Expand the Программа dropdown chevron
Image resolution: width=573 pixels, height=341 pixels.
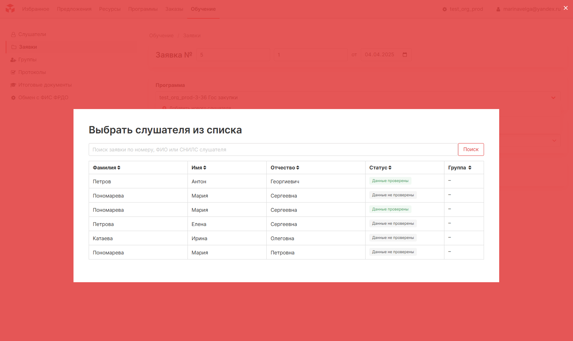[x=553, y=98]
